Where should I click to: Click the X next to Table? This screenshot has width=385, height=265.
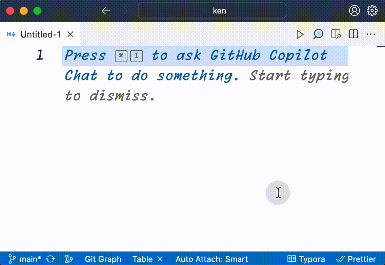(160, 259)
